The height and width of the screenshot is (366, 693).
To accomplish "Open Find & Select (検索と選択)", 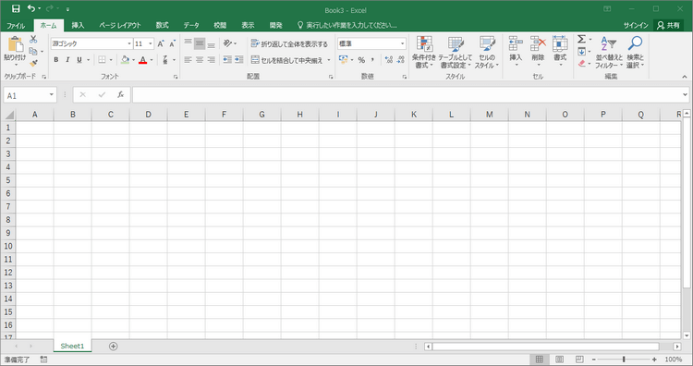I will coord(635,52).
